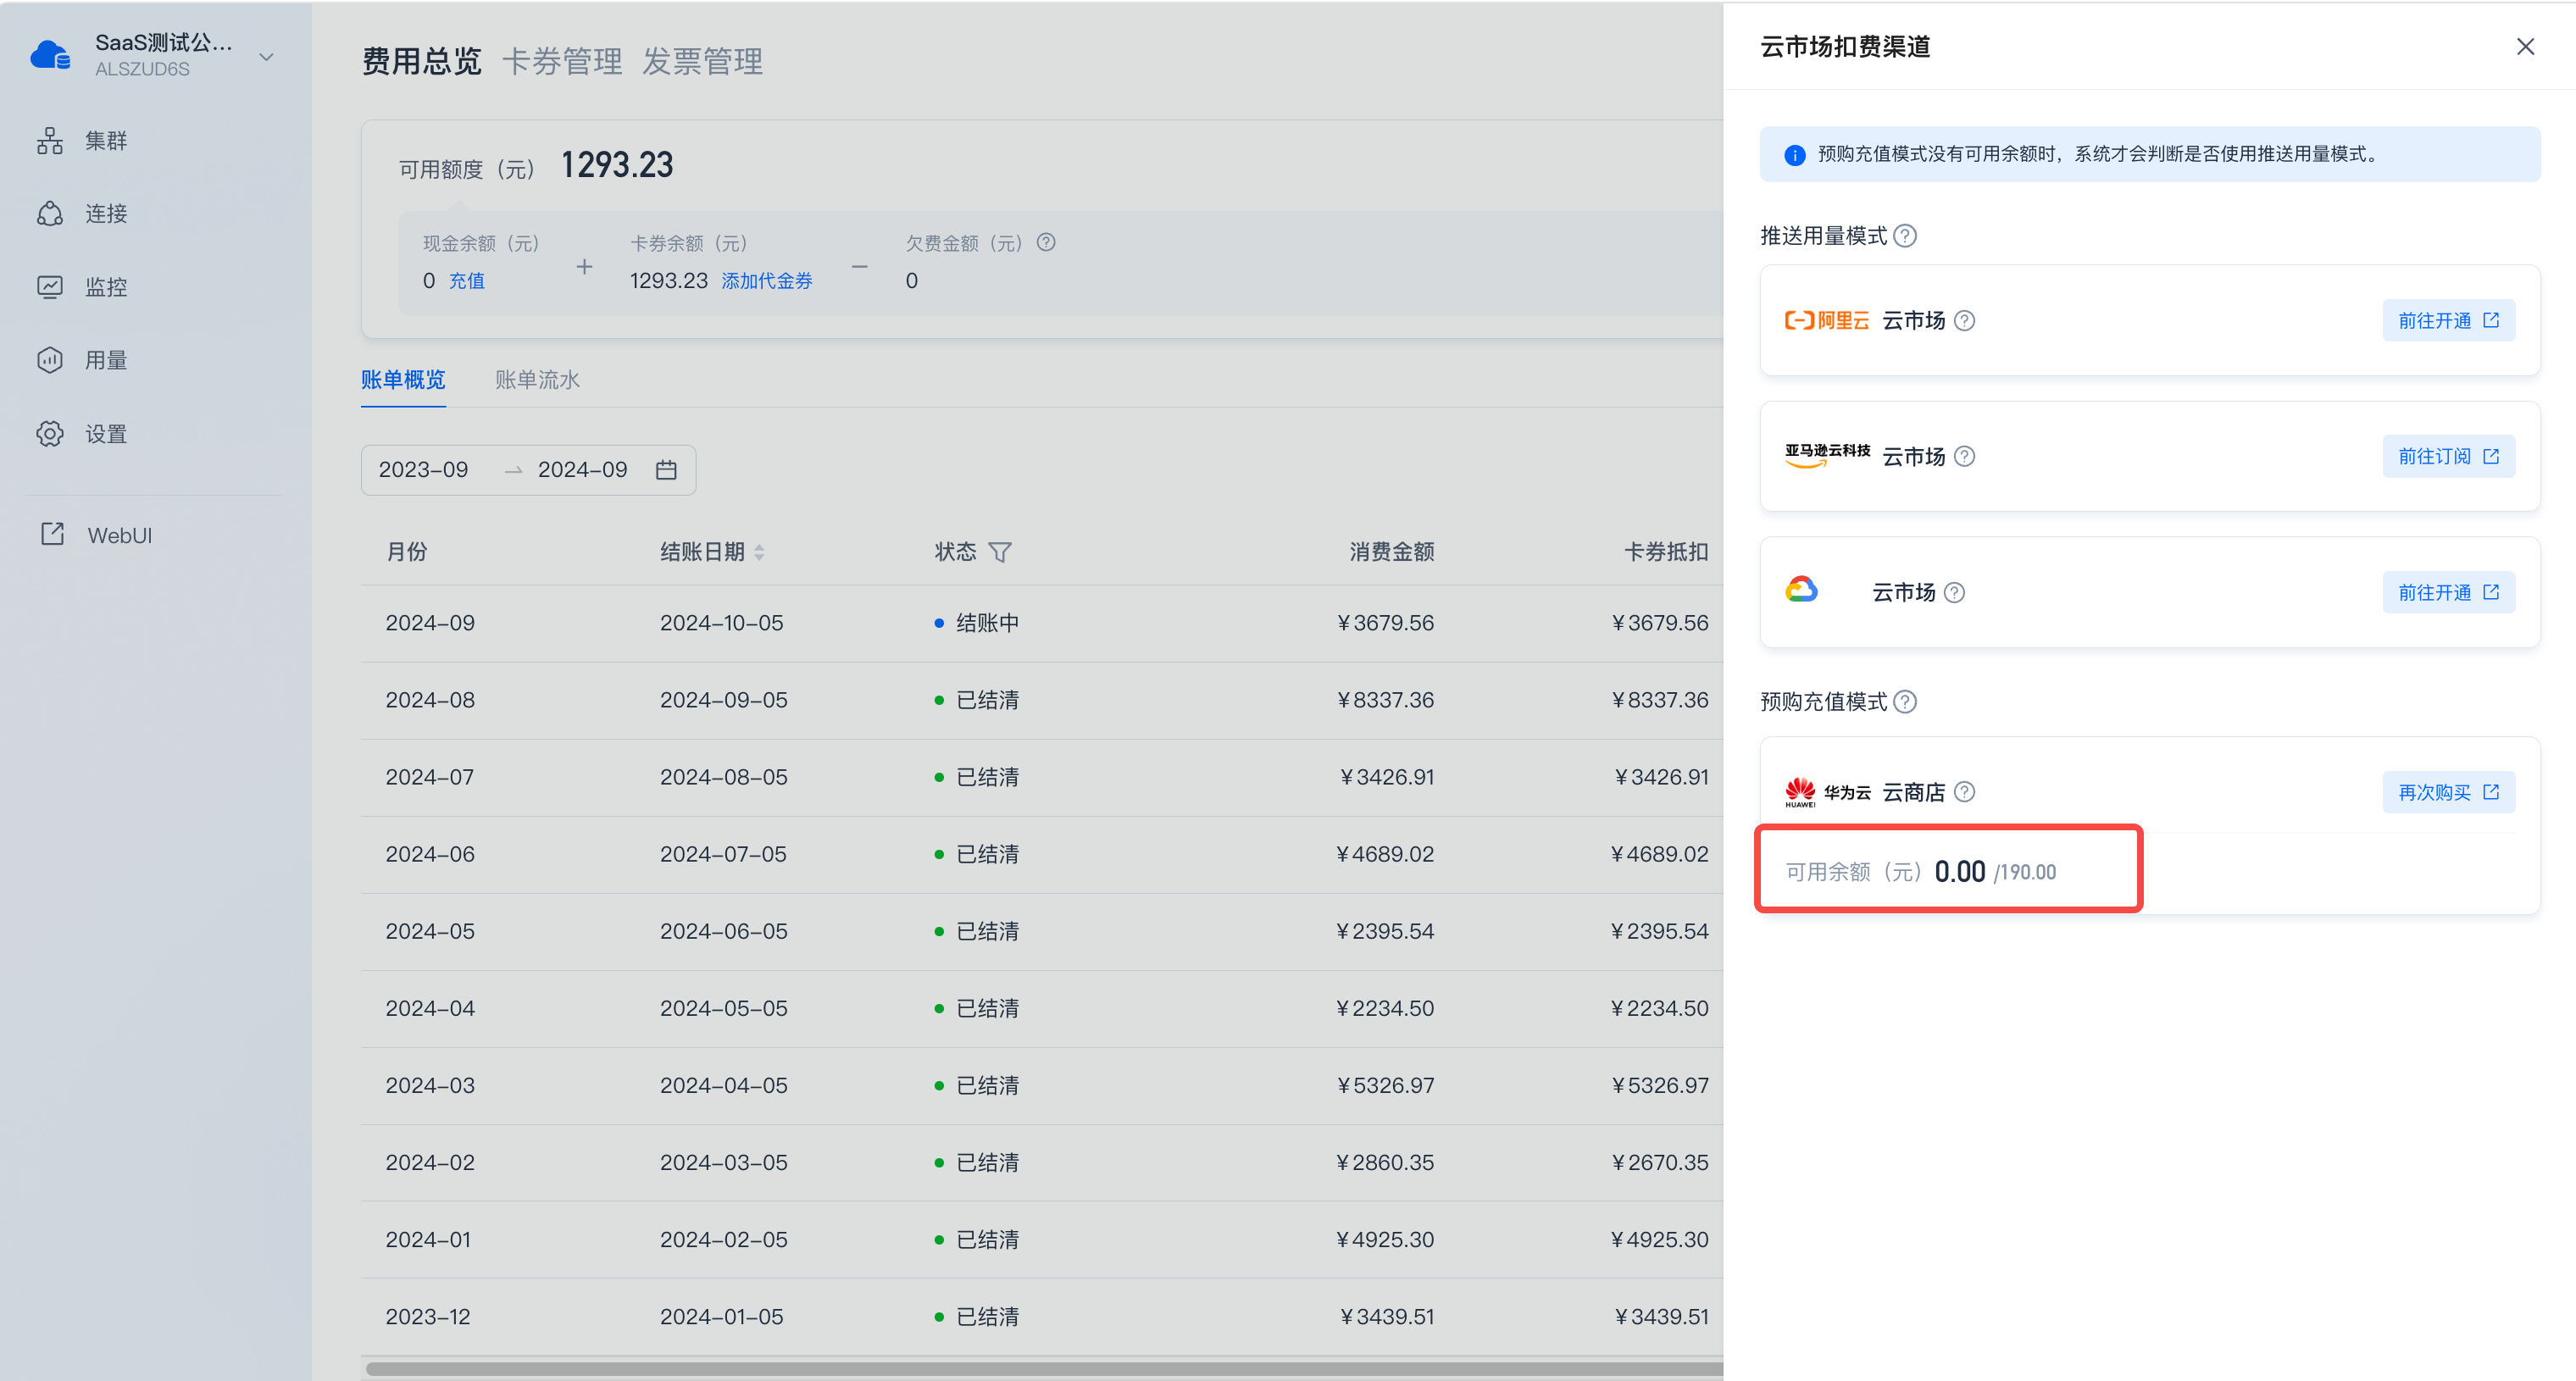The width and height of the screenshot is (2576, 1381).
Task: Click the ¥5326.97 消费金额 cell
Action: coord(1385,1085)
